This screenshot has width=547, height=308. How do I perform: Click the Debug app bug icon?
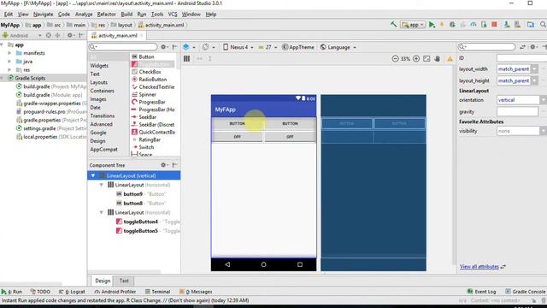click(x=452, y=25)
